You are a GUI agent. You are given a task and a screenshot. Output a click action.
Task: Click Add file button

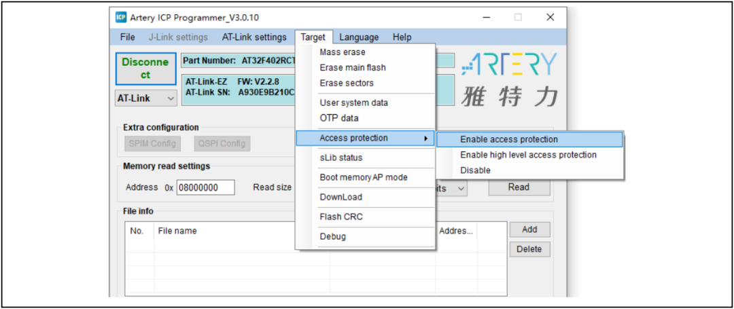click(x=529, y=229)
